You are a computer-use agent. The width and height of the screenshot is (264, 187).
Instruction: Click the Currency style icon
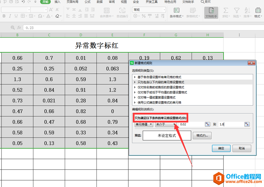[x=135, y=16]
